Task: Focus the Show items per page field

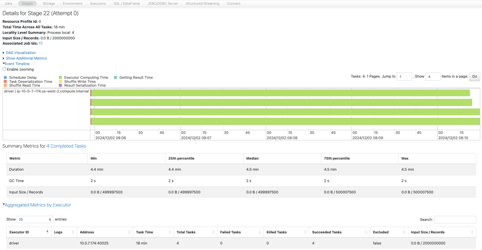Action: click(x=433, y=76)
